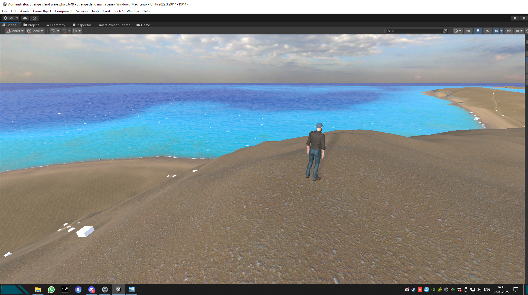Expand the Center pivot dropdown
The image size is (528, 295).
point(15,31)
